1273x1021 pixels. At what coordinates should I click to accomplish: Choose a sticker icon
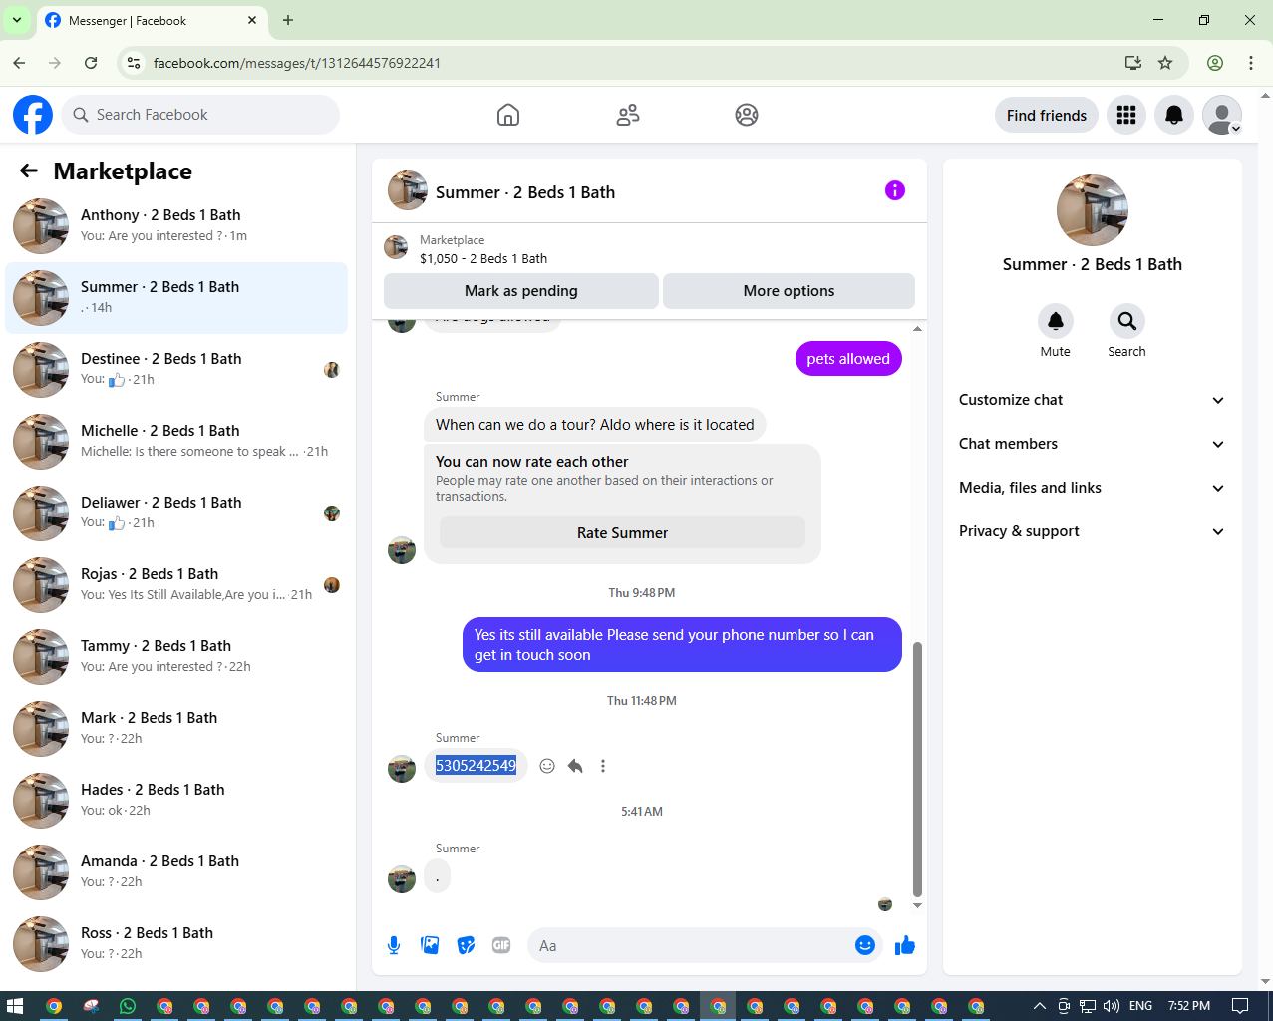click(466, 945)
